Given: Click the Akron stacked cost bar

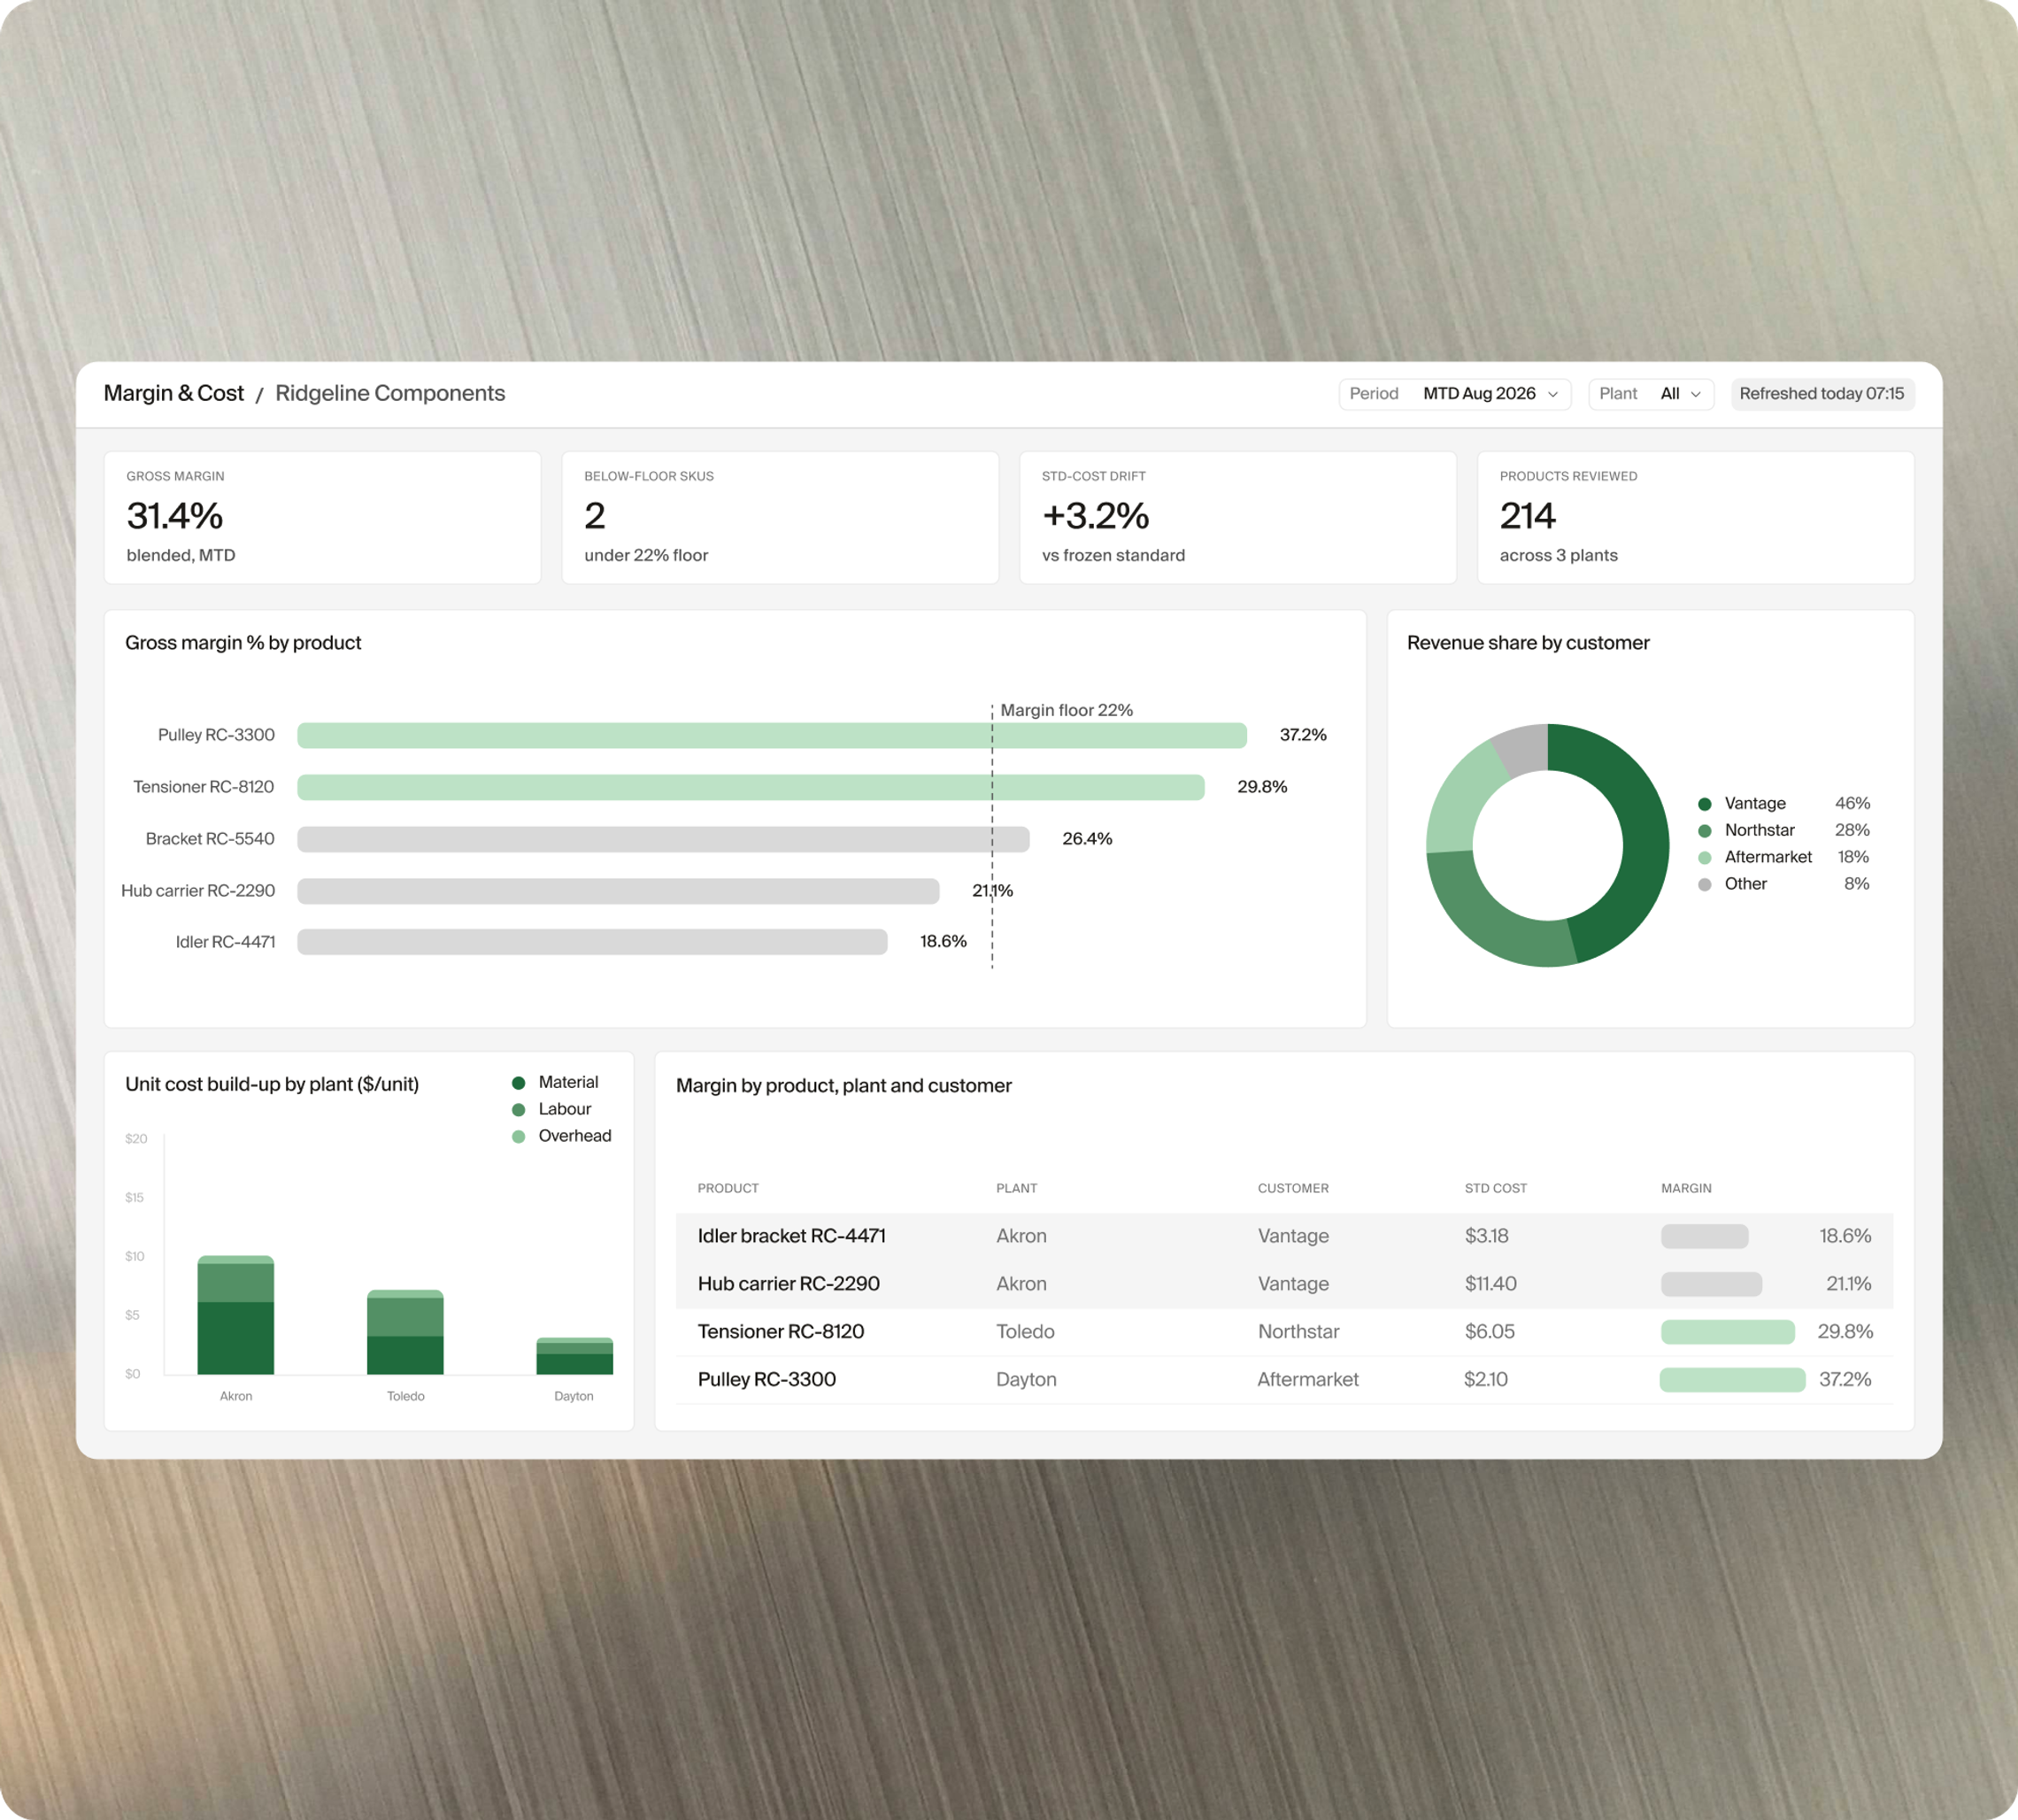Looking at the screenshot, I should [x=236, y=1315].
